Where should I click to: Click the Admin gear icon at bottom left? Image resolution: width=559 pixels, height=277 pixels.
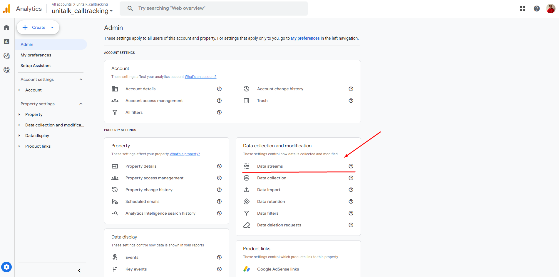[6, 267]
